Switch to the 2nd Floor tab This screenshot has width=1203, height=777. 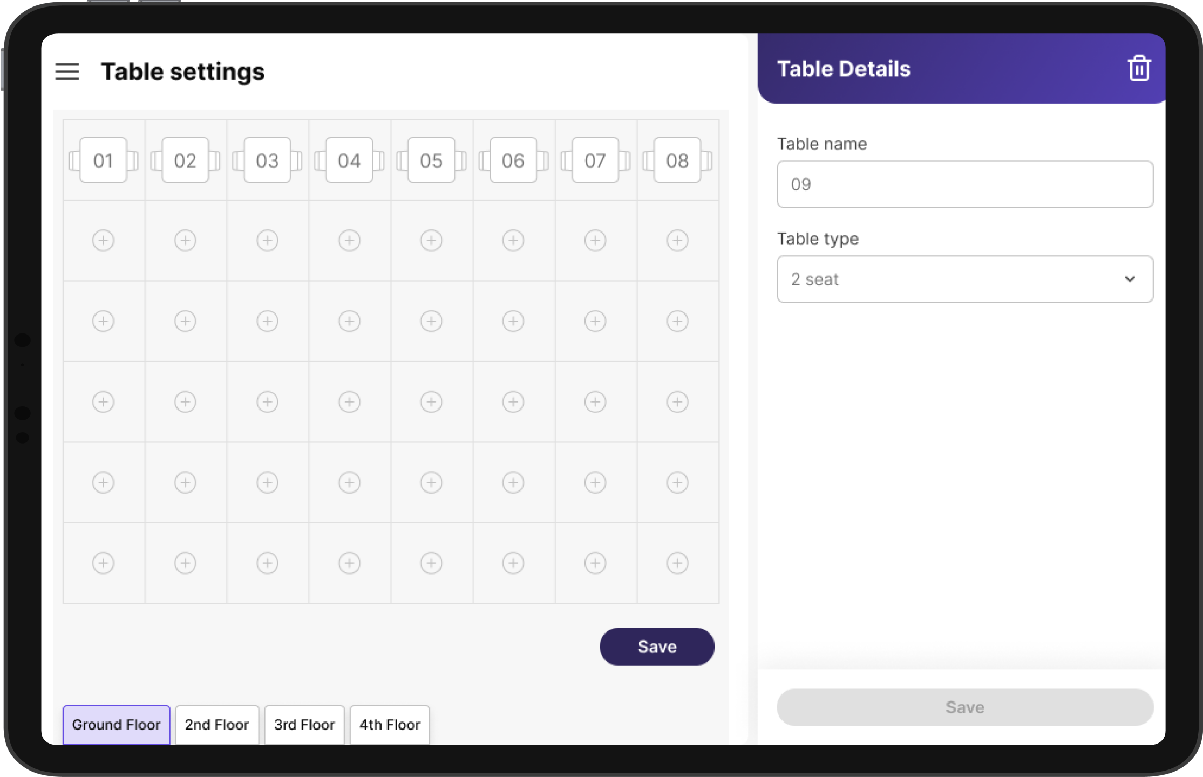tap(217, 725)
